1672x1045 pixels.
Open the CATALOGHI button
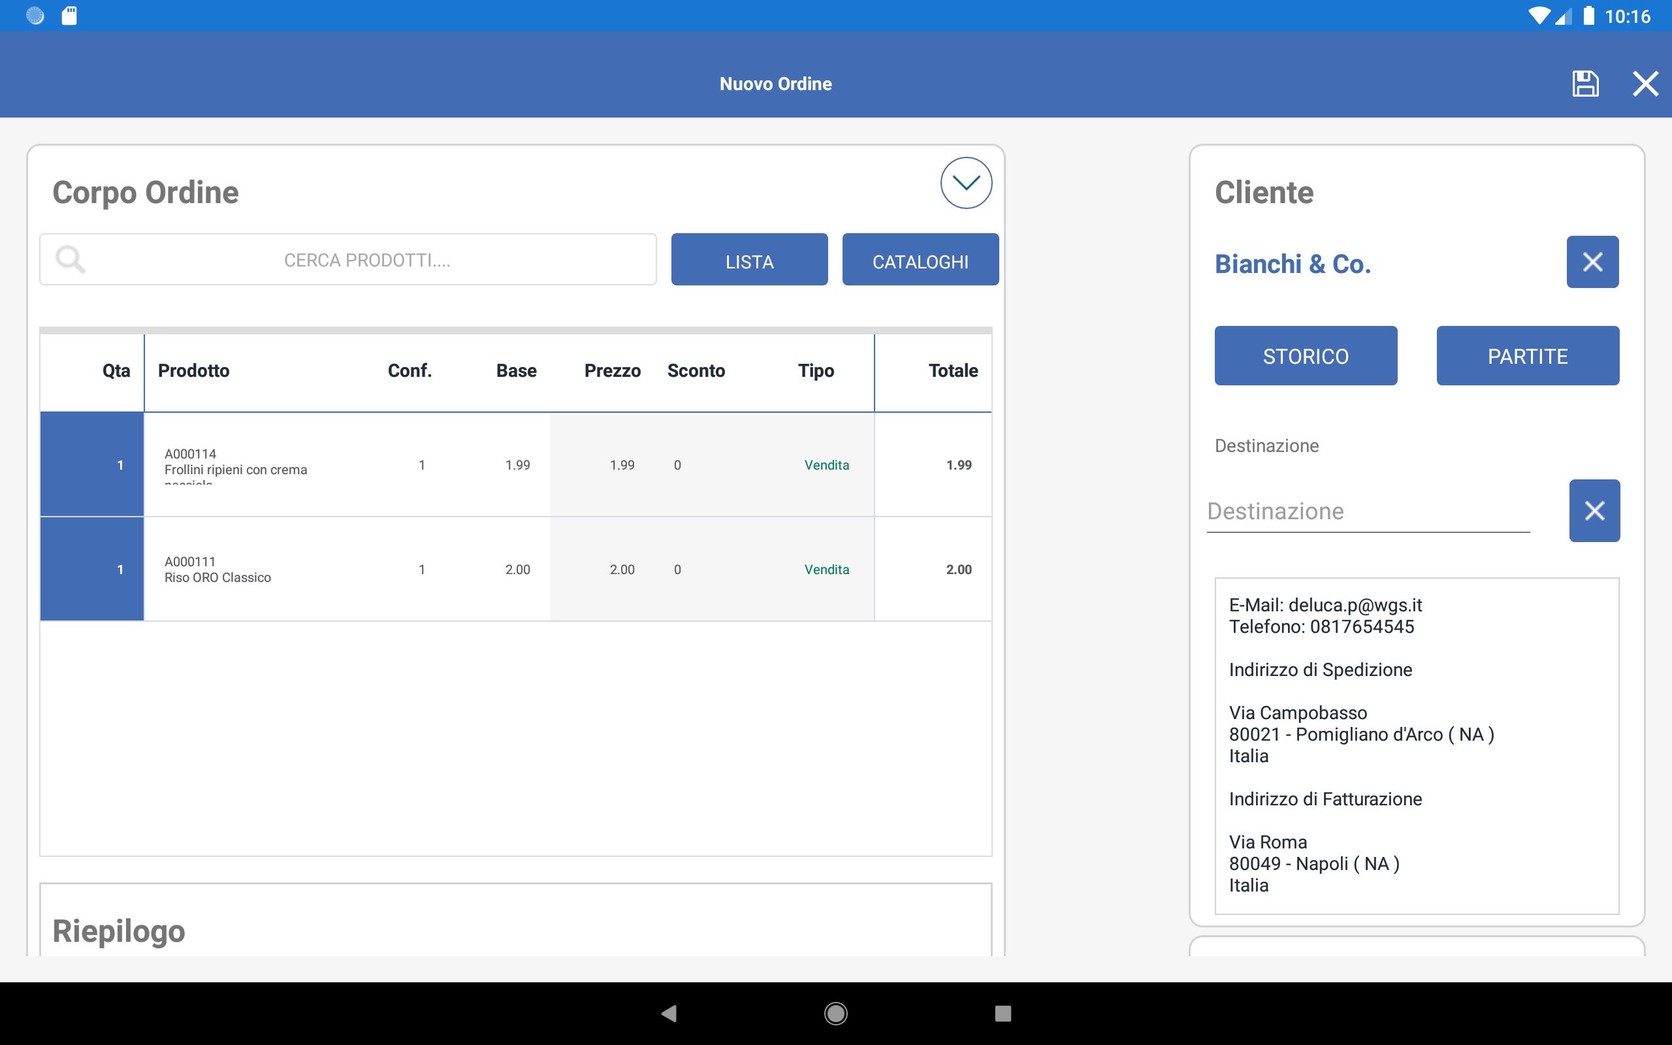[920, 260]
